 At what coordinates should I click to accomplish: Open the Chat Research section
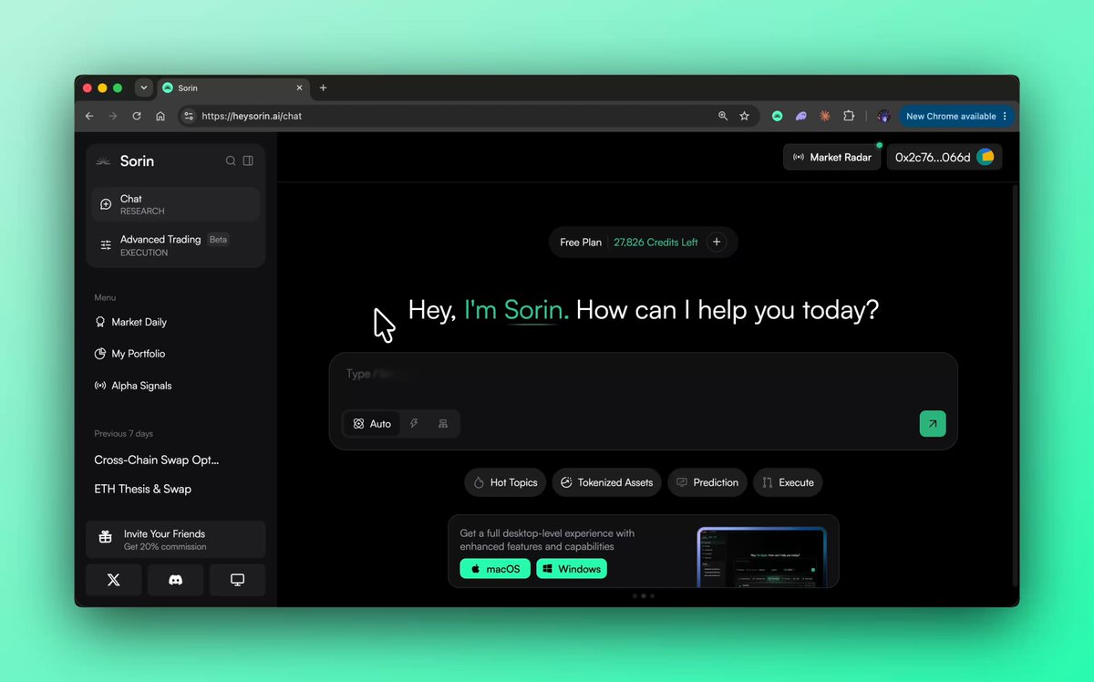(x=176, y=204)
